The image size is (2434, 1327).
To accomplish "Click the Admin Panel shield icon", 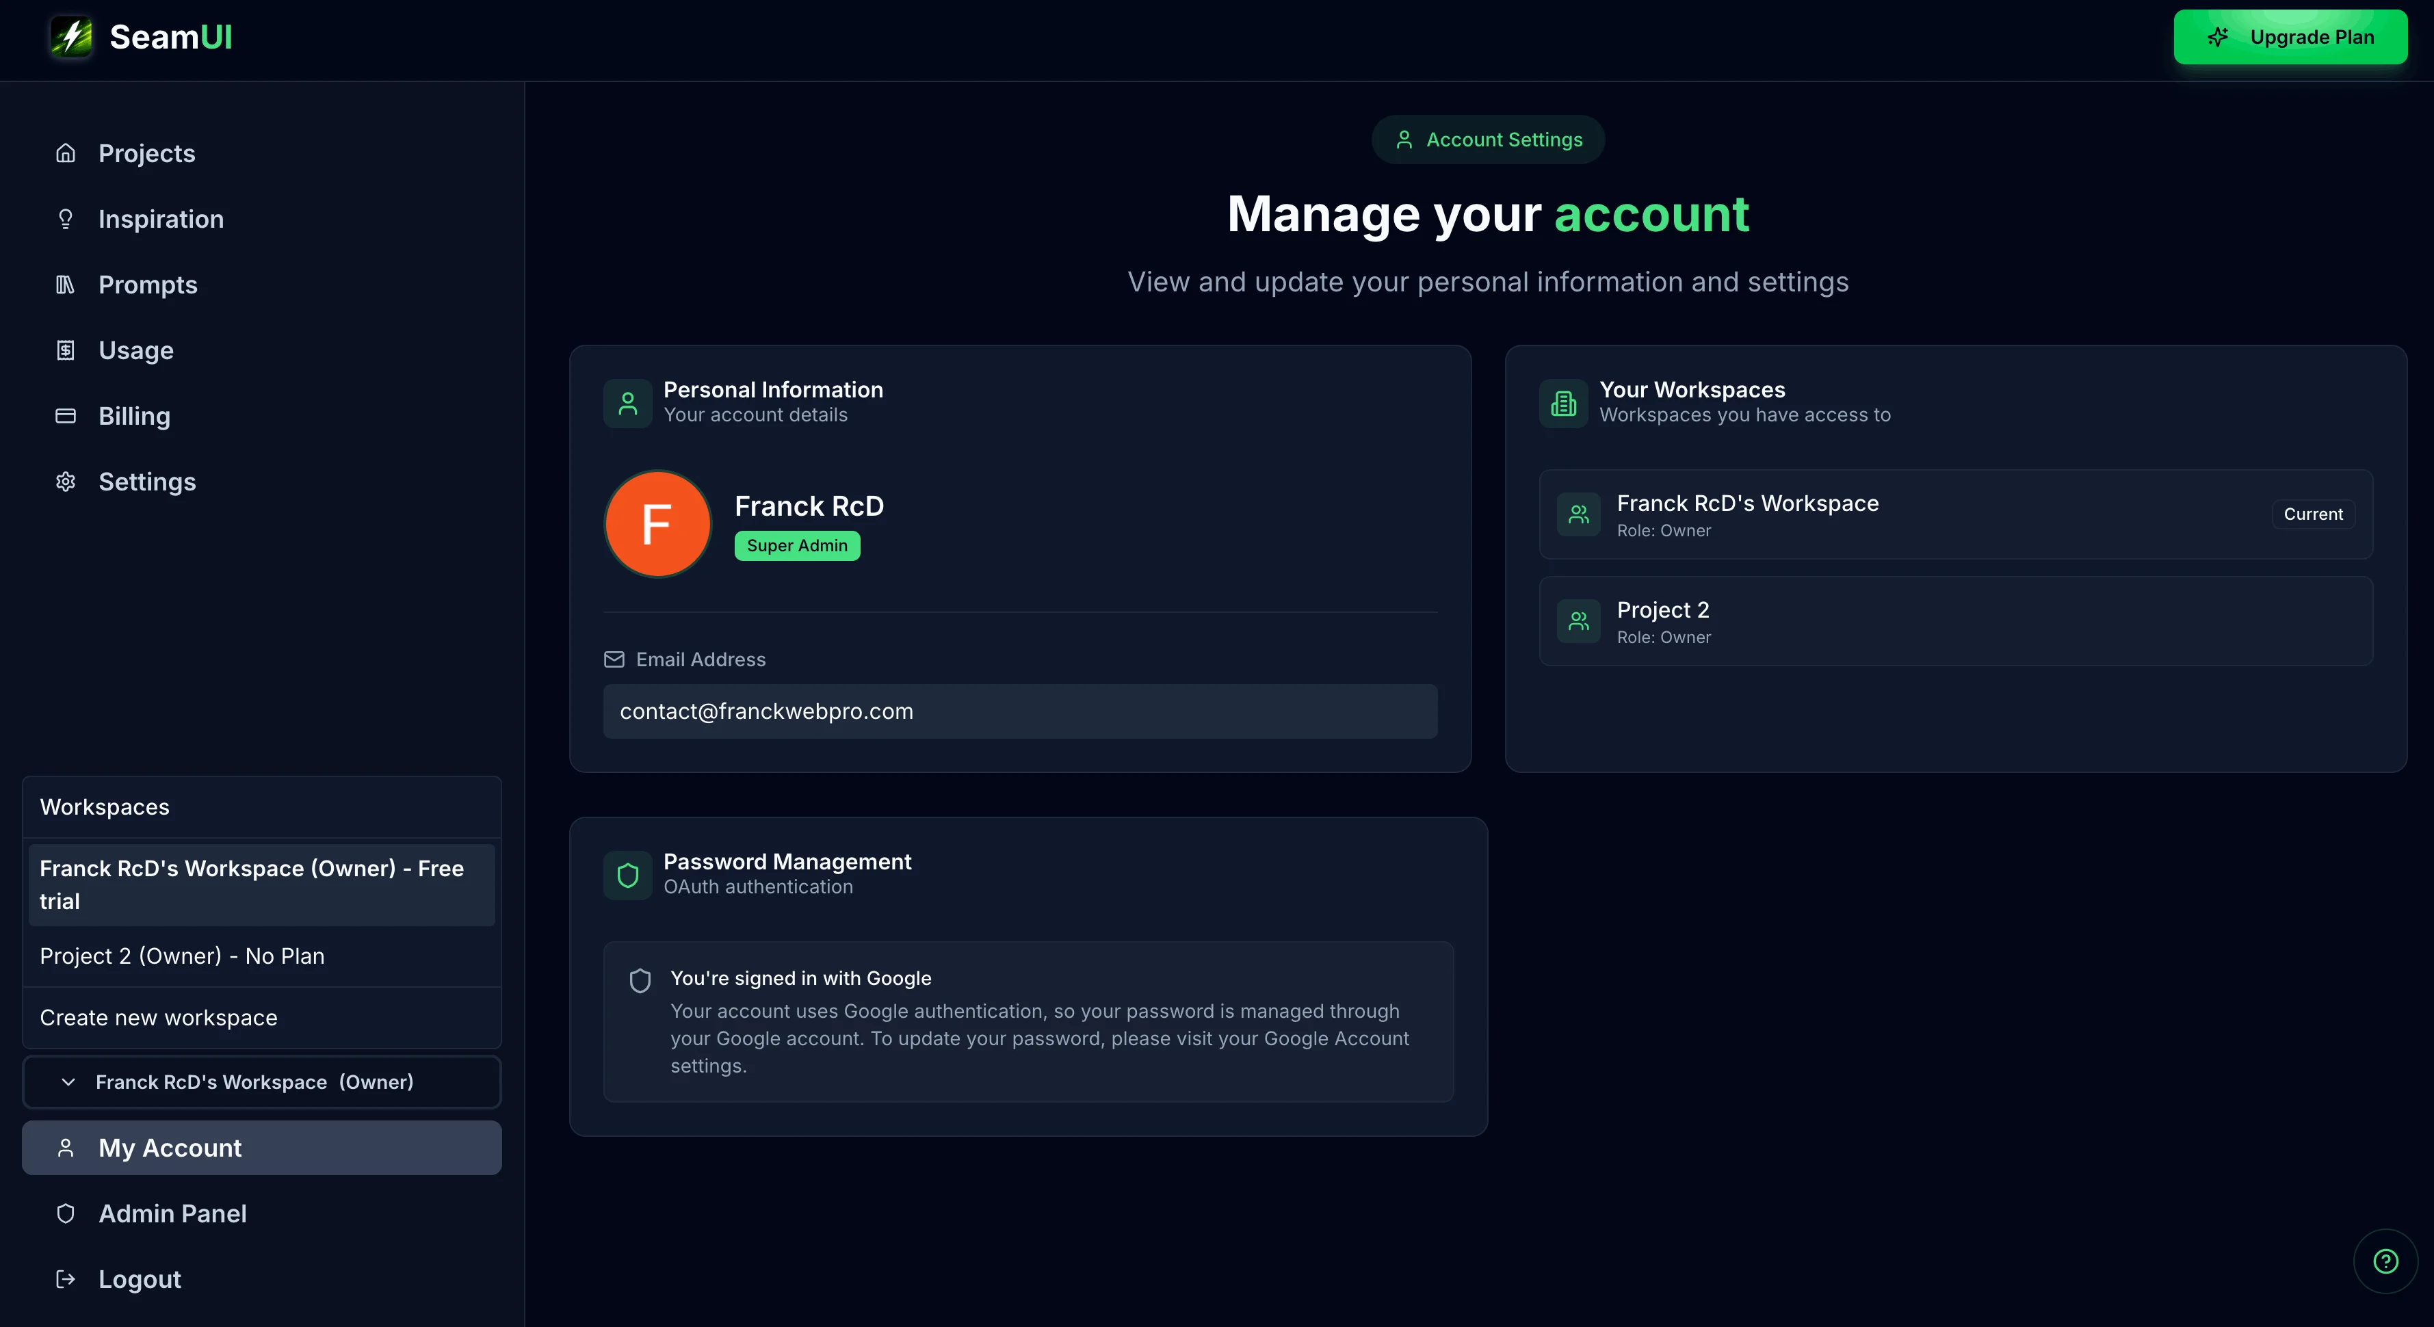I will [x=65, y=1213].
